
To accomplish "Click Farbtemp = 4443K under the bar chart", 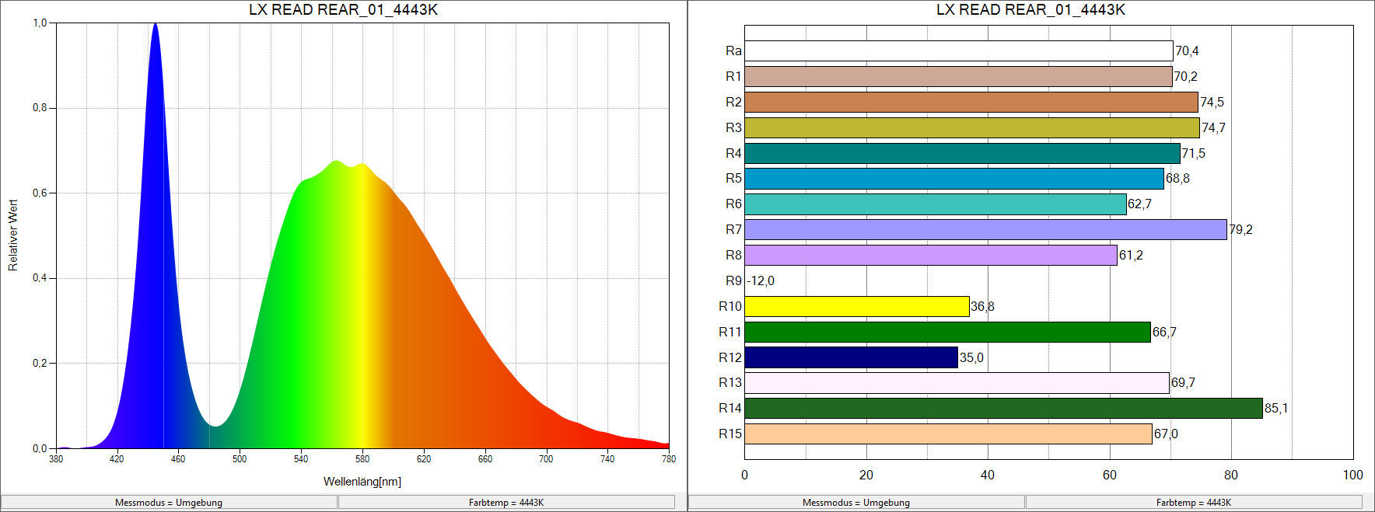I will point(1194,503).
